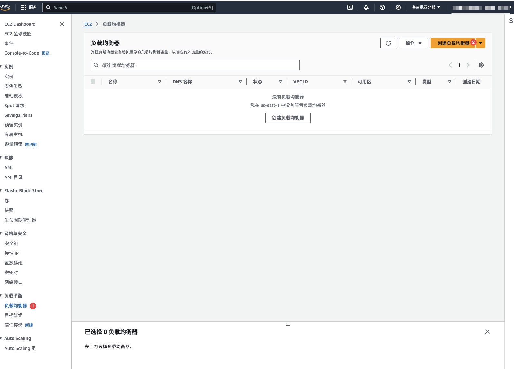Click orange 创建负载均衡器 button

point(453,43)
